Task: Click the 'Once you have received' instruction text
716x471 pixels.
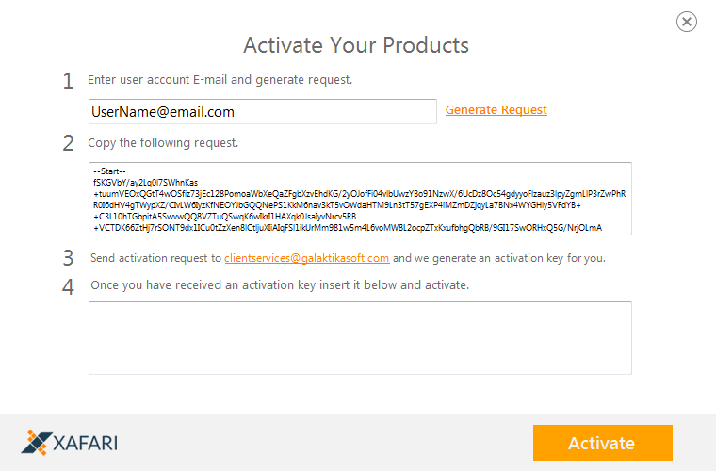Action: click(280, 285)
